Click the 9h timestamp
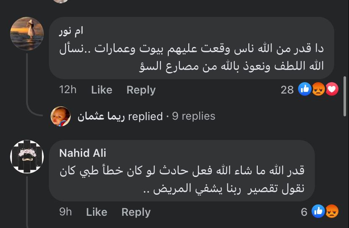 pyautogui.click(x=66, y=212)
